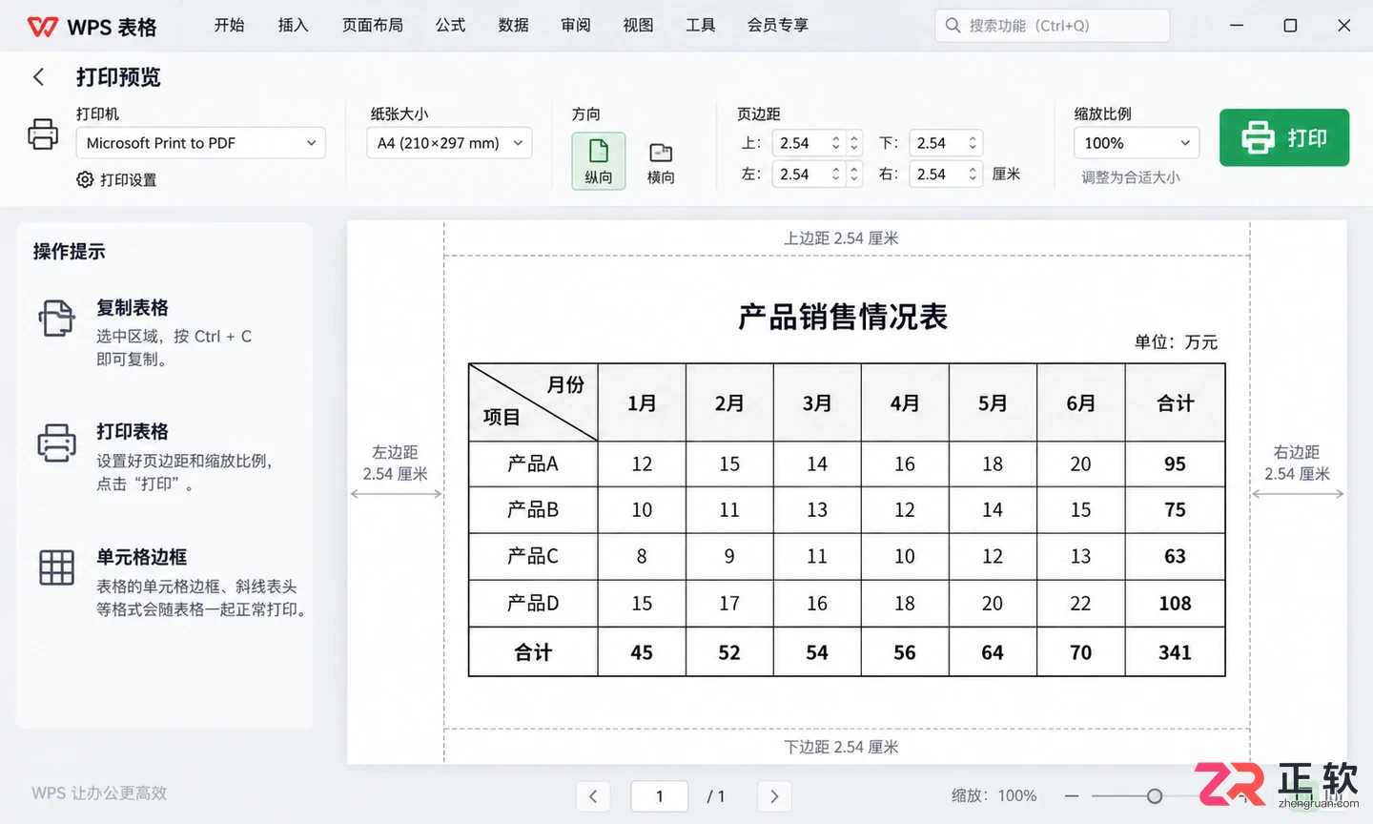Open the 公式 menu tab
This screenshot has height=824, width=1373.
coord(451,26)
